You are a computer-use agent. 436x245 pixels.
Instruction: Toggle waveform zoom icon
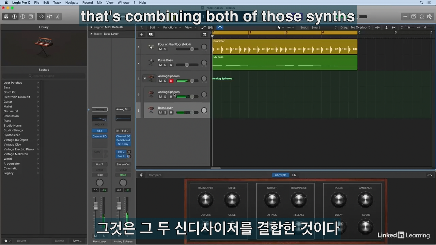(x=377, y=27)
